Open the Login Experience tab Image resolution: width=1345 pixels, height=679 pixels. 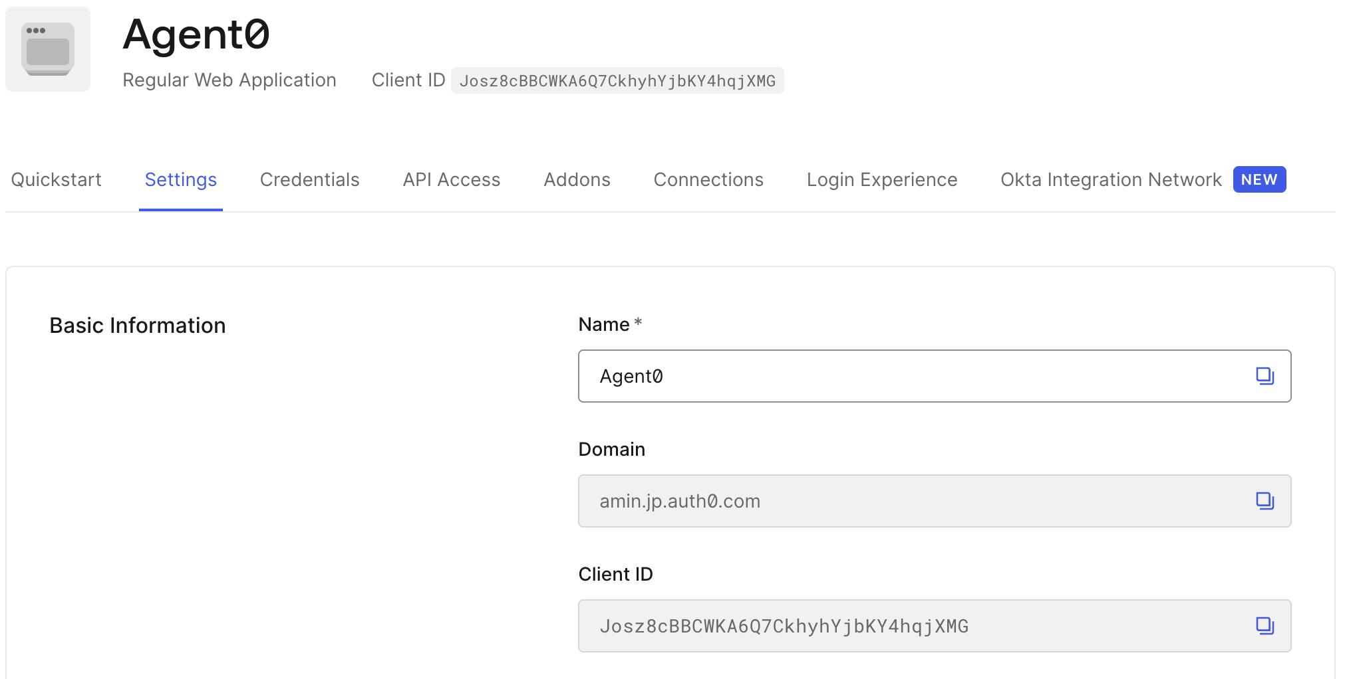coord(882,179)
